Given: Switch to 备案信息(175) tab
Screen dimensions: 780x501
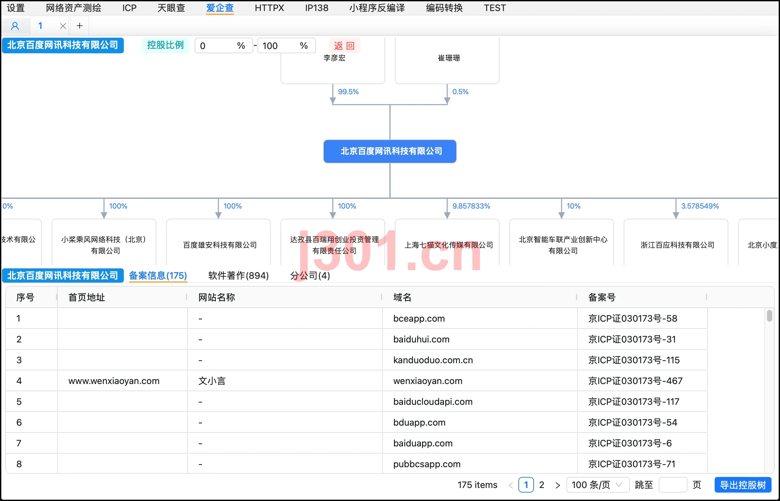Looking at the screenshot, I should coord(158,276).
